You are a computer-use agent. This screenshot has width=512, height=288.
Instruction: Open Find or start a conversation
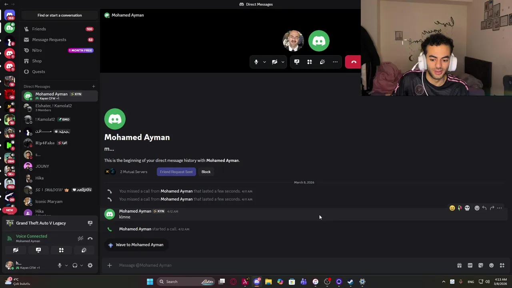pos(60,15)
